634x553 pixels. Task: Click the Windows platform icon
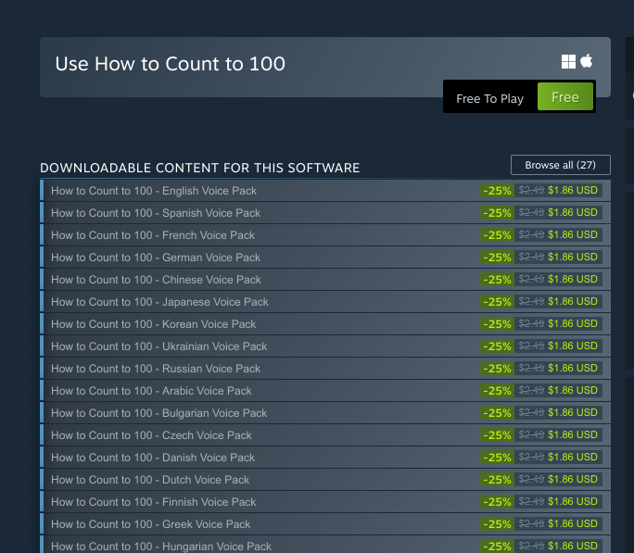coord(568,62)
